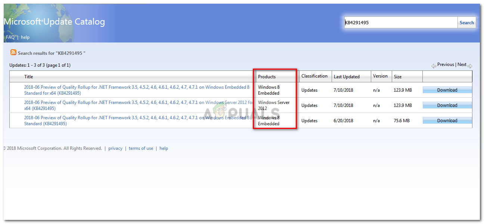Screen dimensions: 484x224
Task: Sort by Products column header
Action: 267,77
